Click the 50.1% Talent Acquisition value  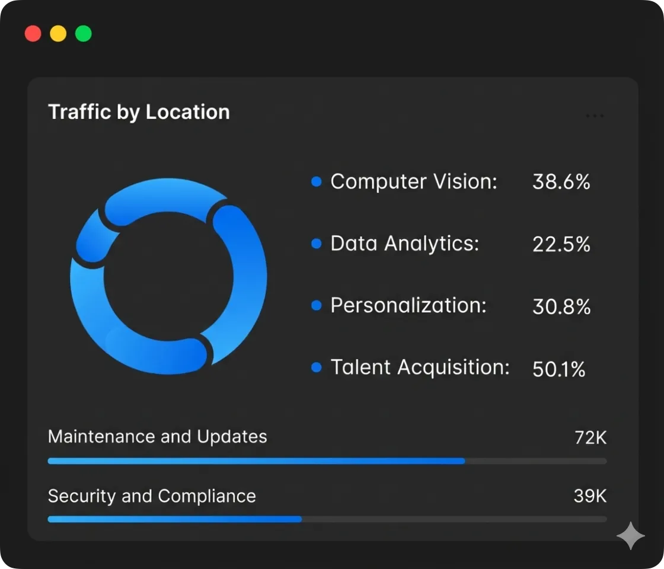(558, 369)
